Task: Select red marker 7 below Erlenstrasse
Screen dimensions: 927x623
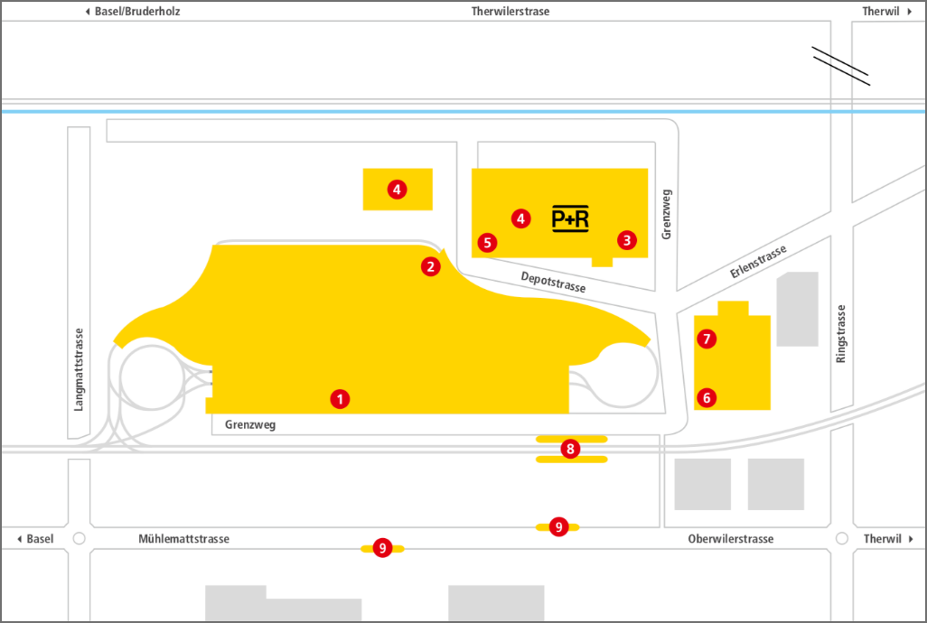Action: pos(707,339)
